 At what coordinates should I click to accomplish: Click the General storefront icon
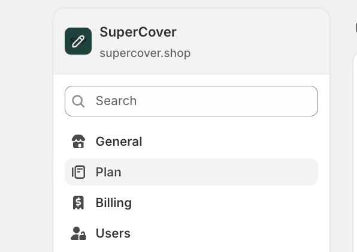78,142
